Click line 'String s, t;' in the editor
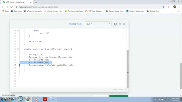Screen dimensions: 182x102 coord(36,54)
